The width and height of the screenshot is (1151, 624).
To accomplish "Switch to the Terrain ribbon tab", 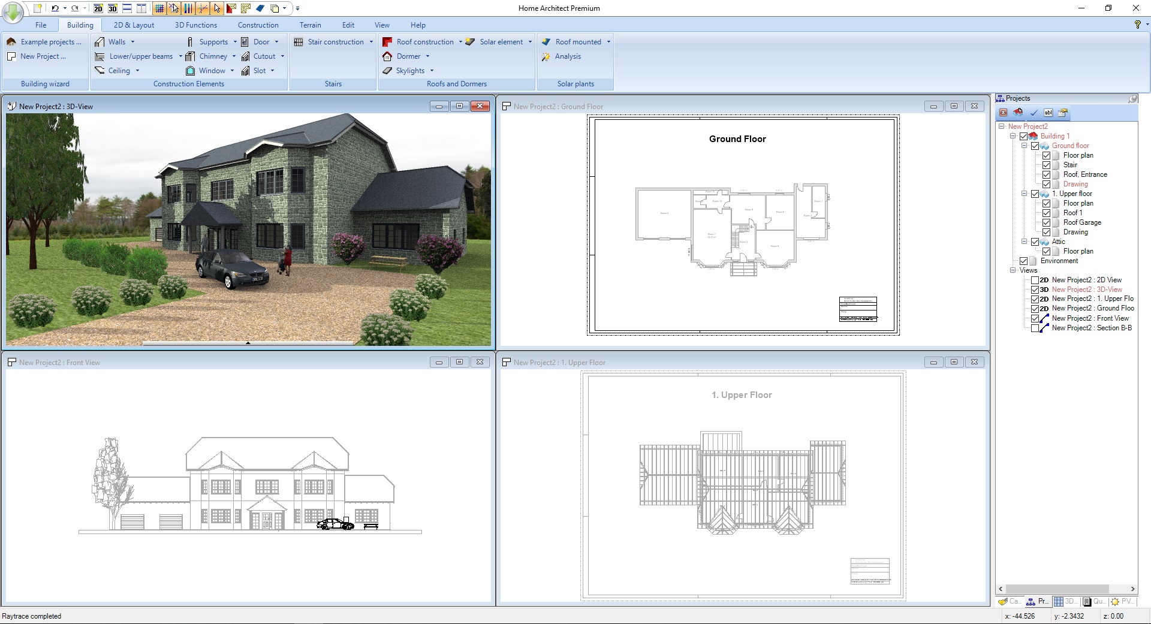I will coord(310,25).
